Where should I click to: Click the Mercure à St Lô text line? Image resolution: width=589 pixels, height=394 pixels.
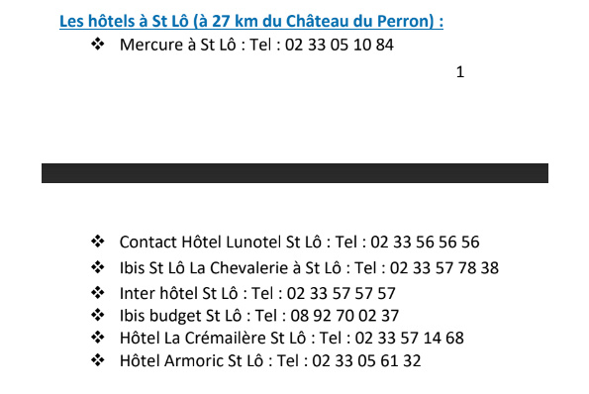(256, 45)
